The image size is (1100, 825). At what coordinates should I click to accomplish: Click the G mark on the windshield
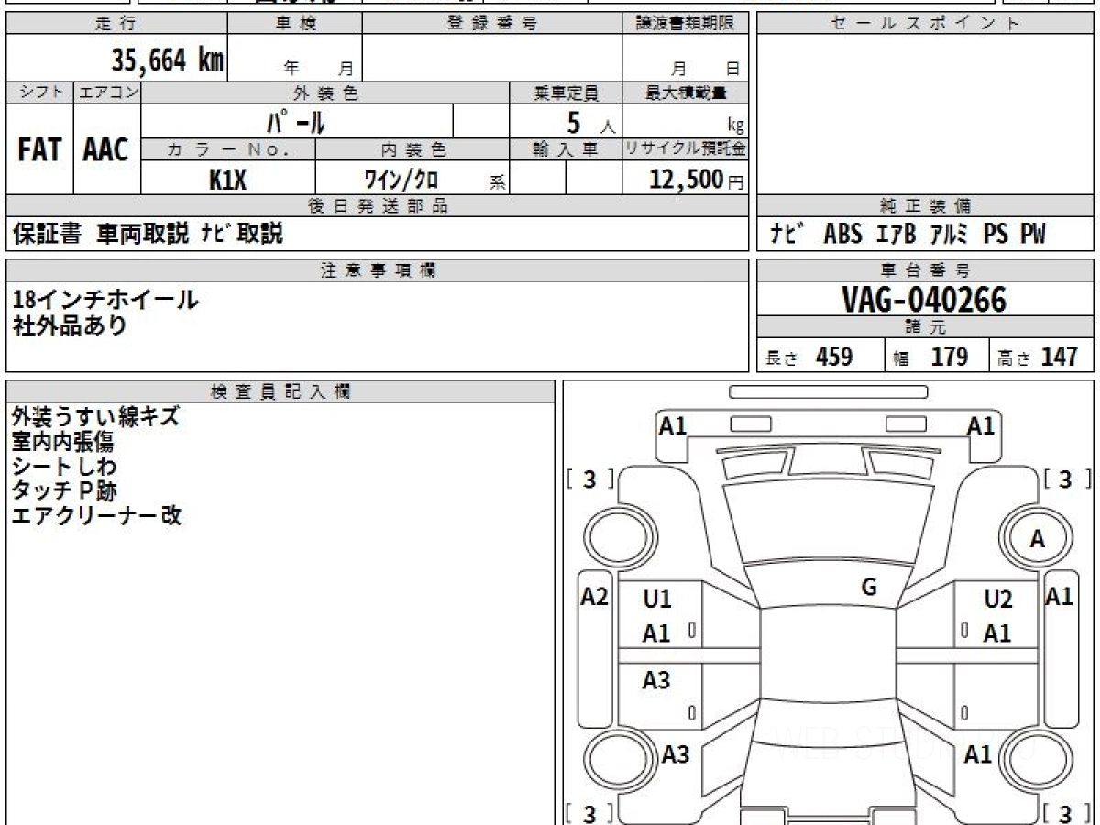click(869, 588)
